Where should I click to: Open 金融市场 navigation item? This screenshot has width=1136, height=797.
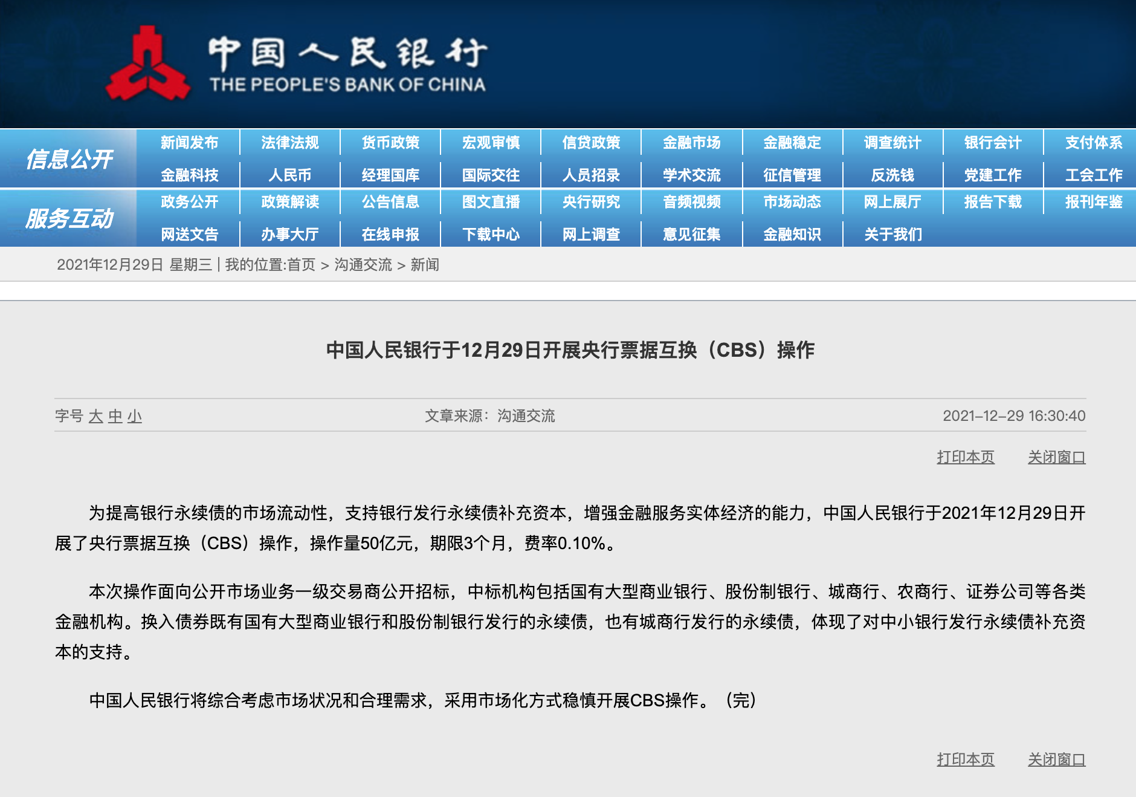(691, 143)
